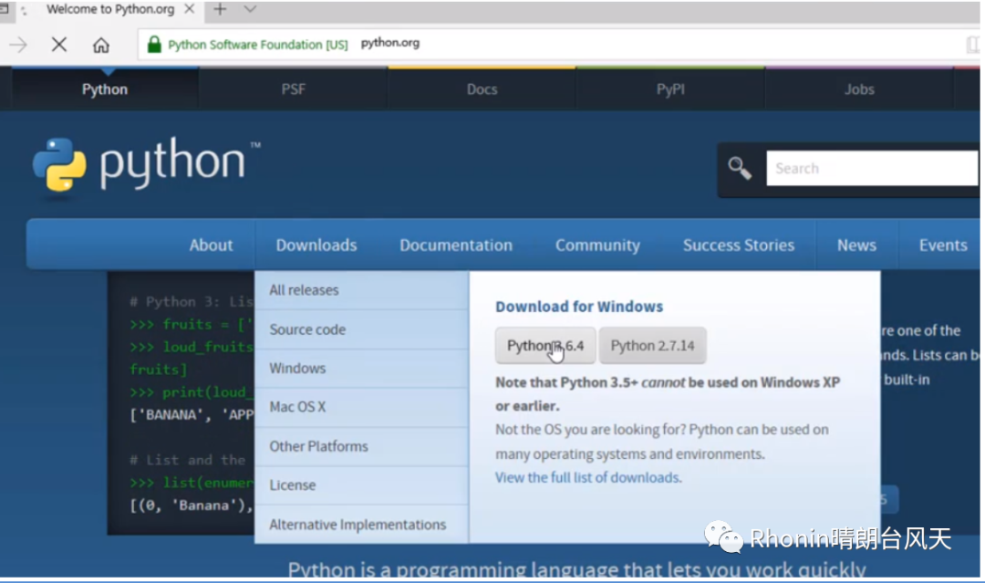
Task: Click the browser forward arrow
Action: pos(18,45)
